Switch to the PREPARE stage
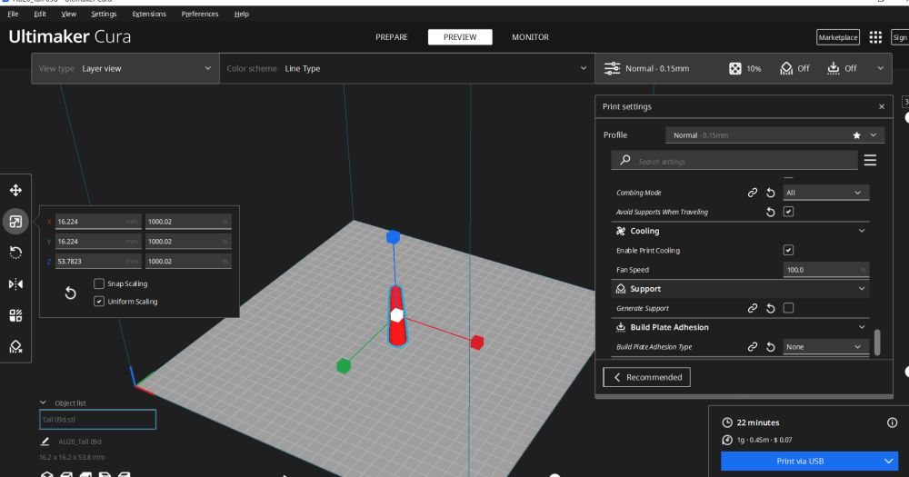The height and width of the screenshot is (477, 909). click(392, 37)
